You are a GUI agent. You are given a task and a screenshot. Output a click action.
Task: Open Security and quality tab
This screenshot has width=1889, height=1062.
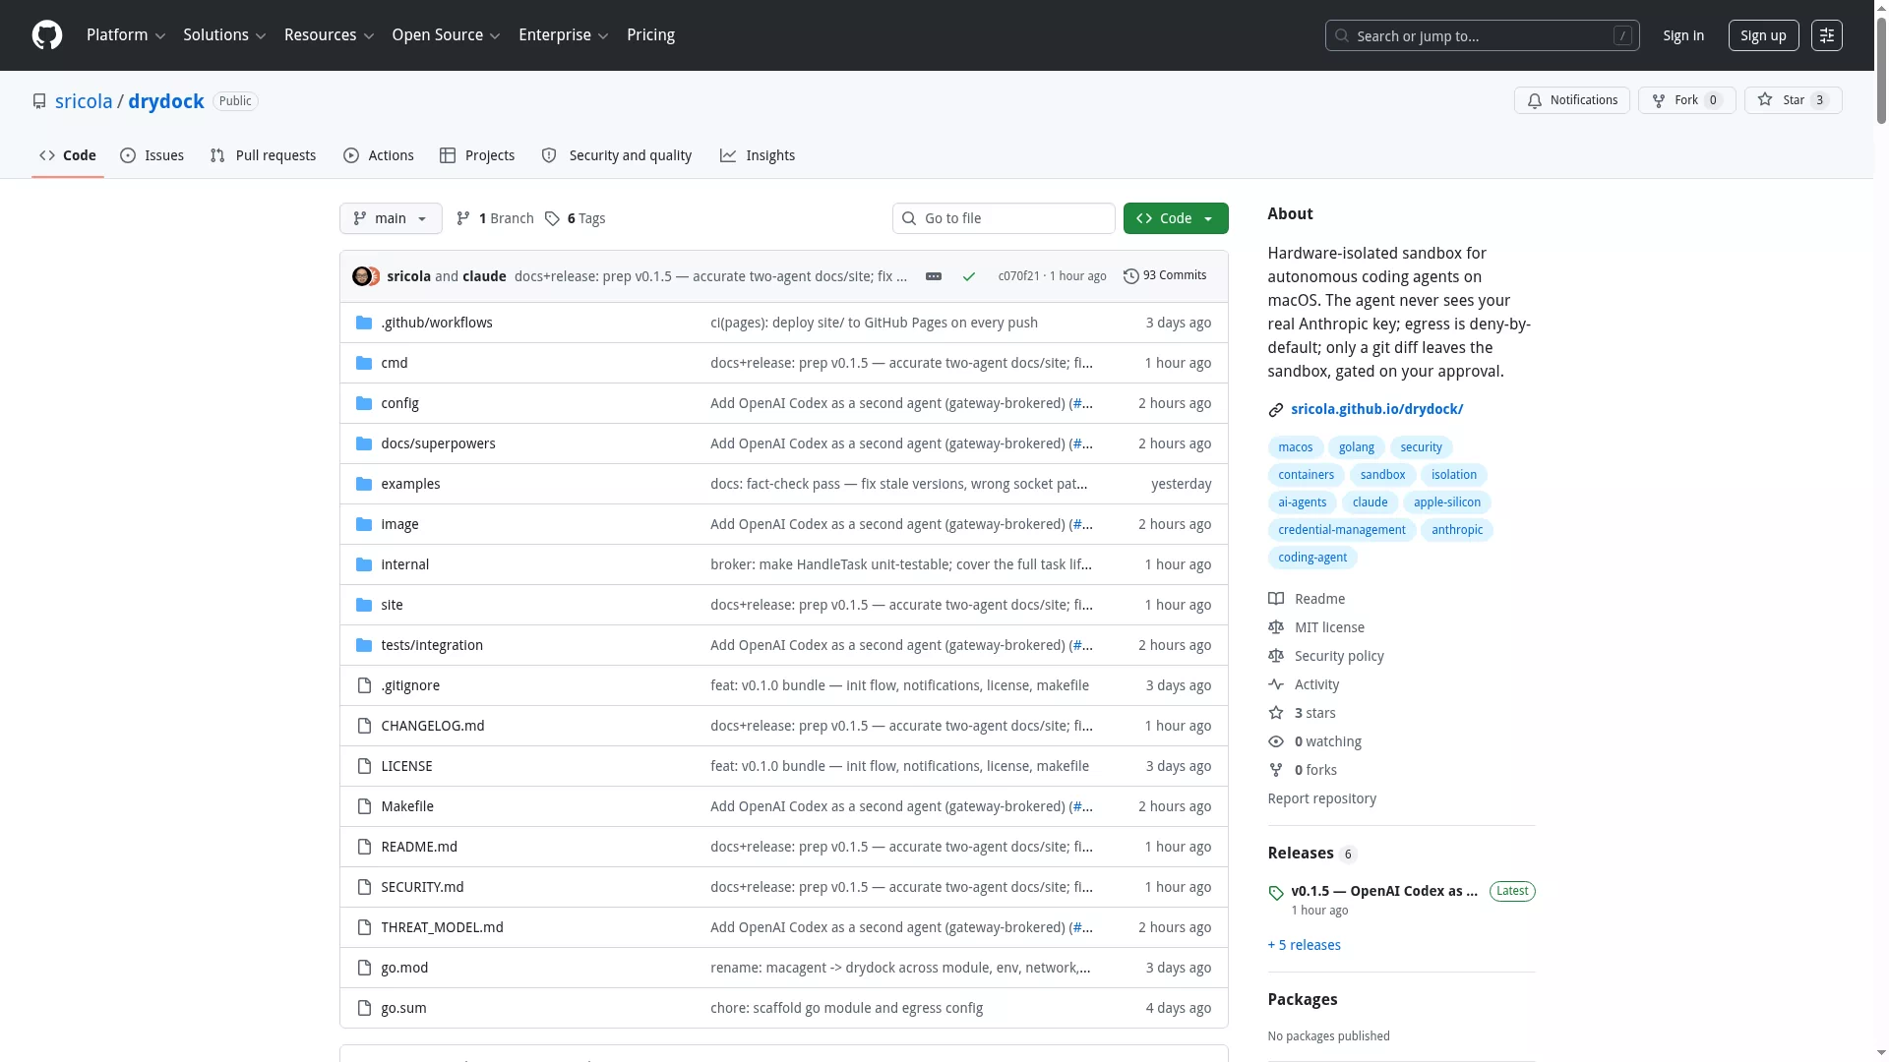point(617,155)
